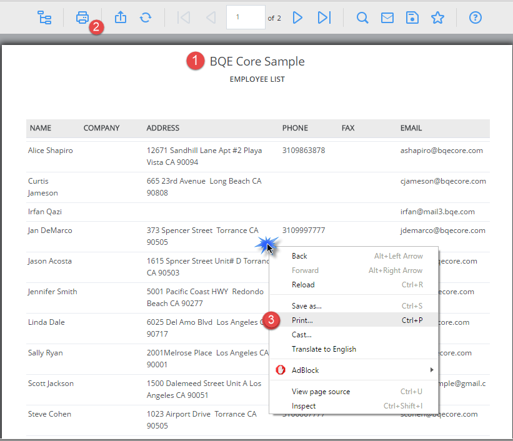Email the report via envelope icon
The image size is (513, 441).
pyautogui.click(x=387, y=17)
